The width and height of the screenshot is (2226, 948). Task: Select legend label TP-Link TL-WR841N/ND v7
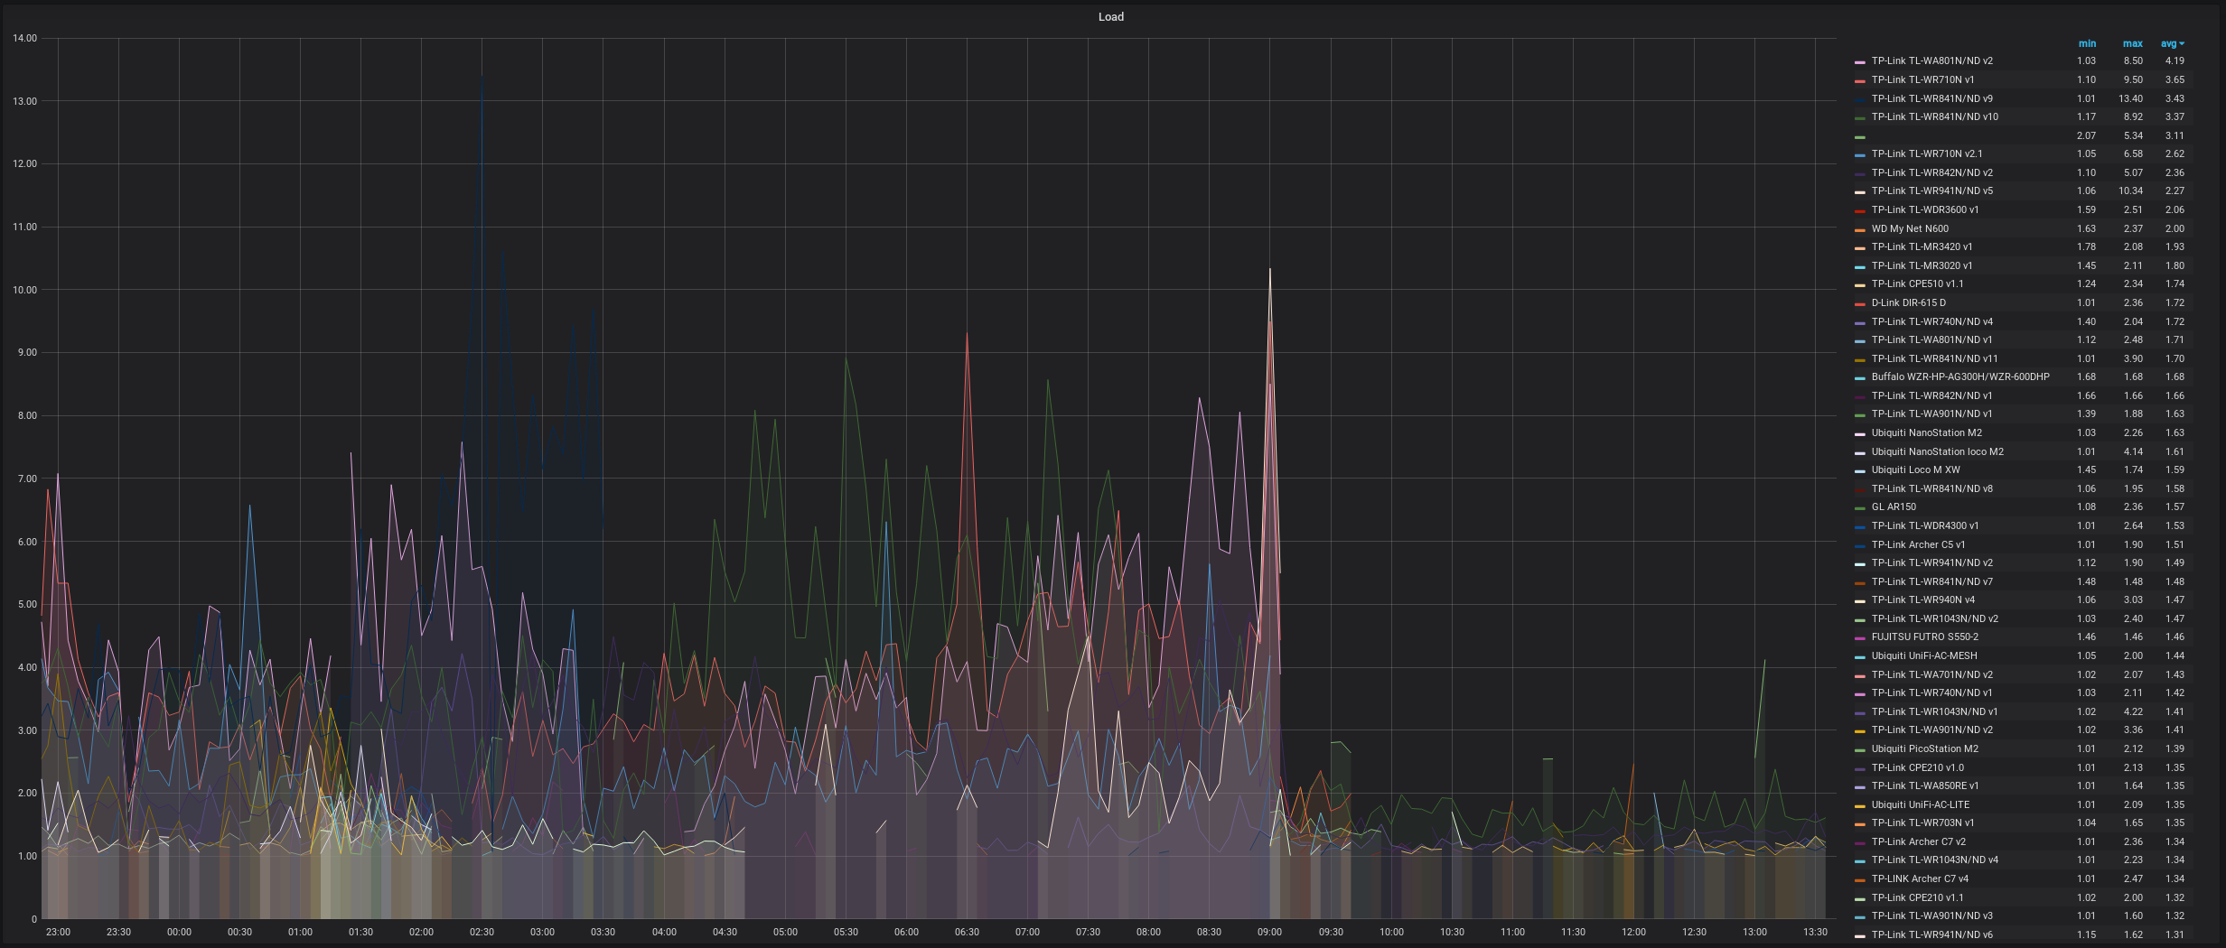(1931, 581)
